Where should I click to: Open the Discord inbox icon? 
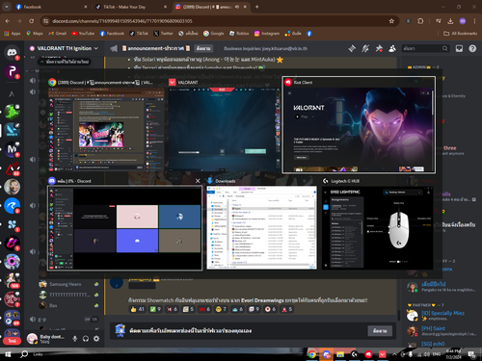coord(459,48)
